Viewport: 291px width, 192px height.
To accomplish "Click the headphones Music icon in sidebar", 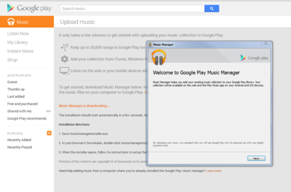I will click(11, 22).
